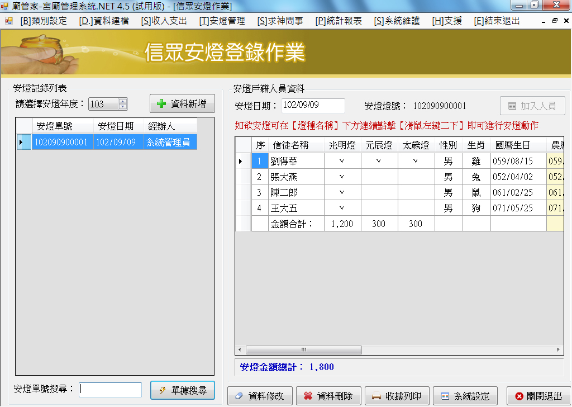Open the [T]安燈管理 menu
572x407 pixels.
click(x=222, y=21)
